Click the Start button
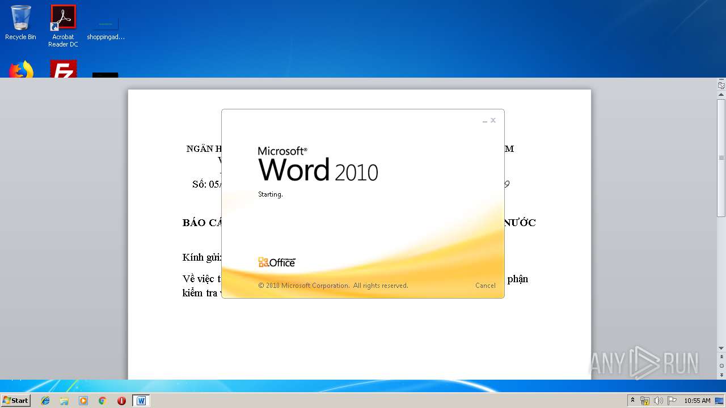 click(16, 400)
